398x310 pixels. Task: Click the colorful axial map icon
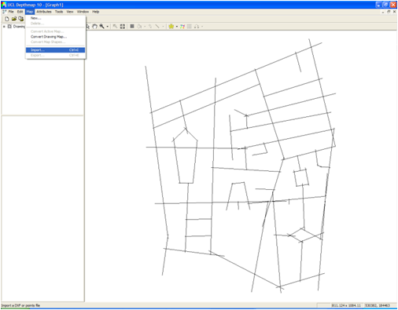point(182,27)
